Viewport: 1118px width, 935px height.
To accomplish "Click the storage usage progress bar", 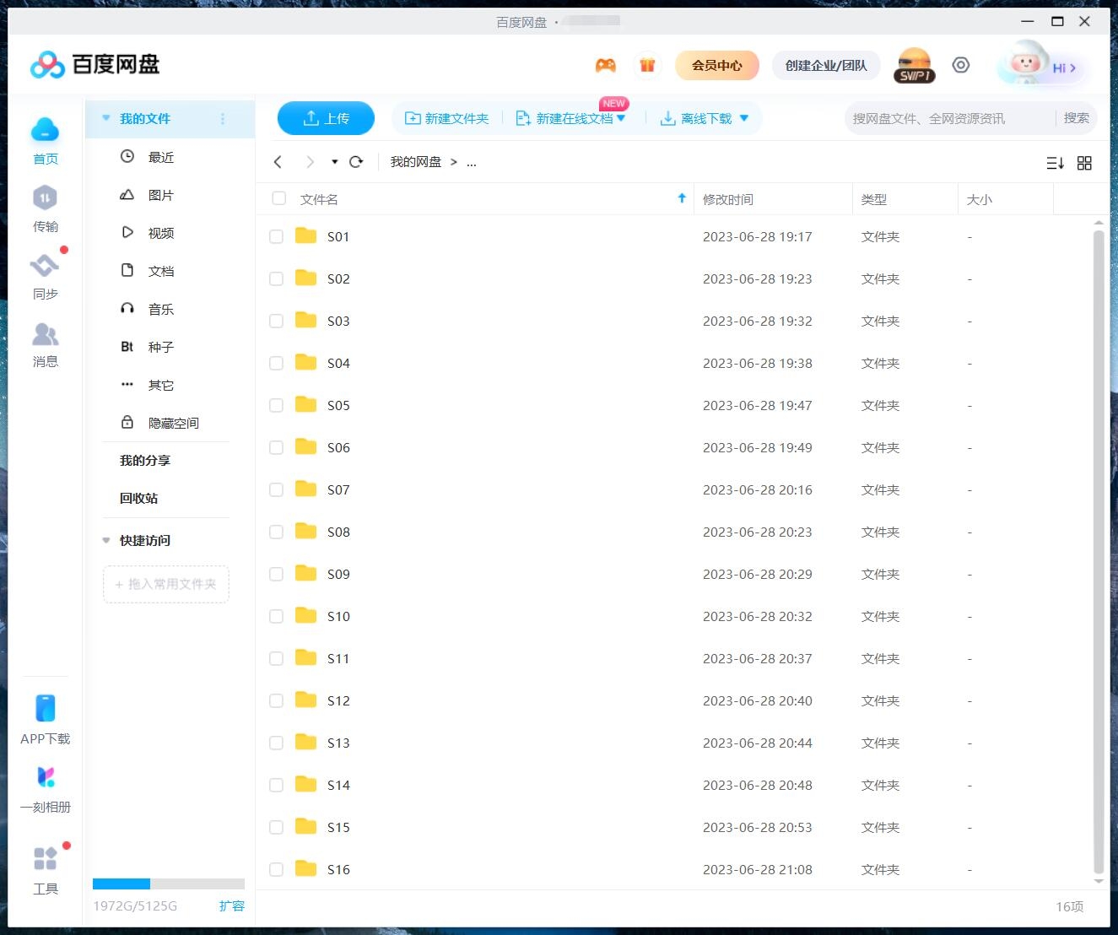I will [x=168, y=884].
